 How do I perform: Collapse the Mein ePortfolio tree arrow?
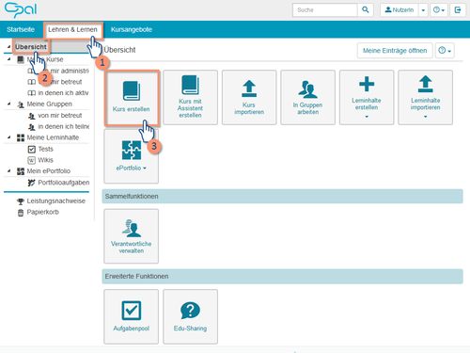click(8, 171)
